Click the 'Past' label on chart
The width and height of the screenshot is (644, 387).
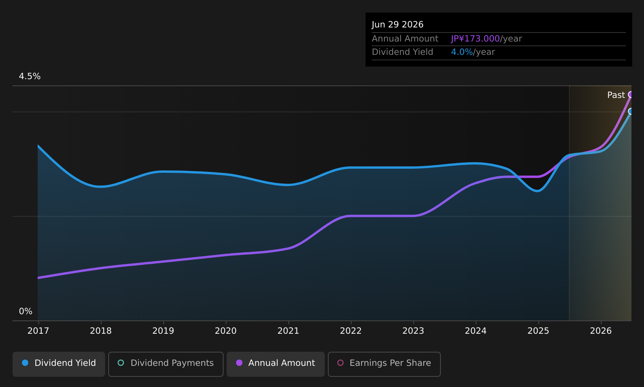pos(616,95)
